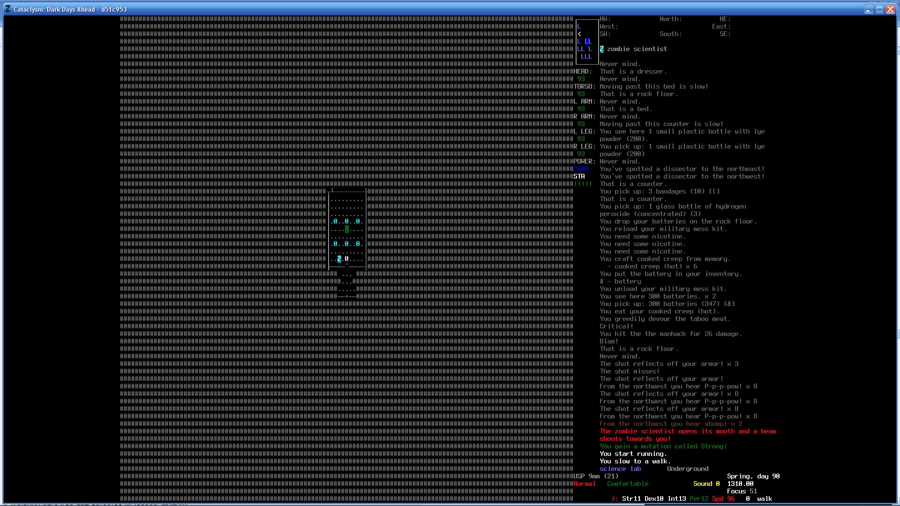
Task: Click the Focus 51 status value
Action: (x=742, y=491)
